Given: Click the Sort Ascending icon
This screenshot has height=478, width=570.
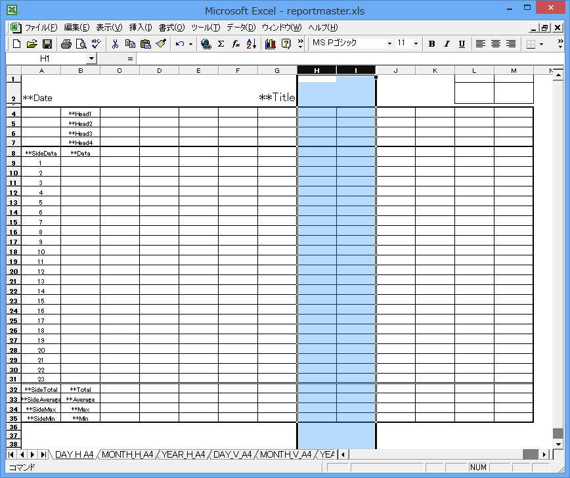Looking at the screenshot, I should point(251,44).
